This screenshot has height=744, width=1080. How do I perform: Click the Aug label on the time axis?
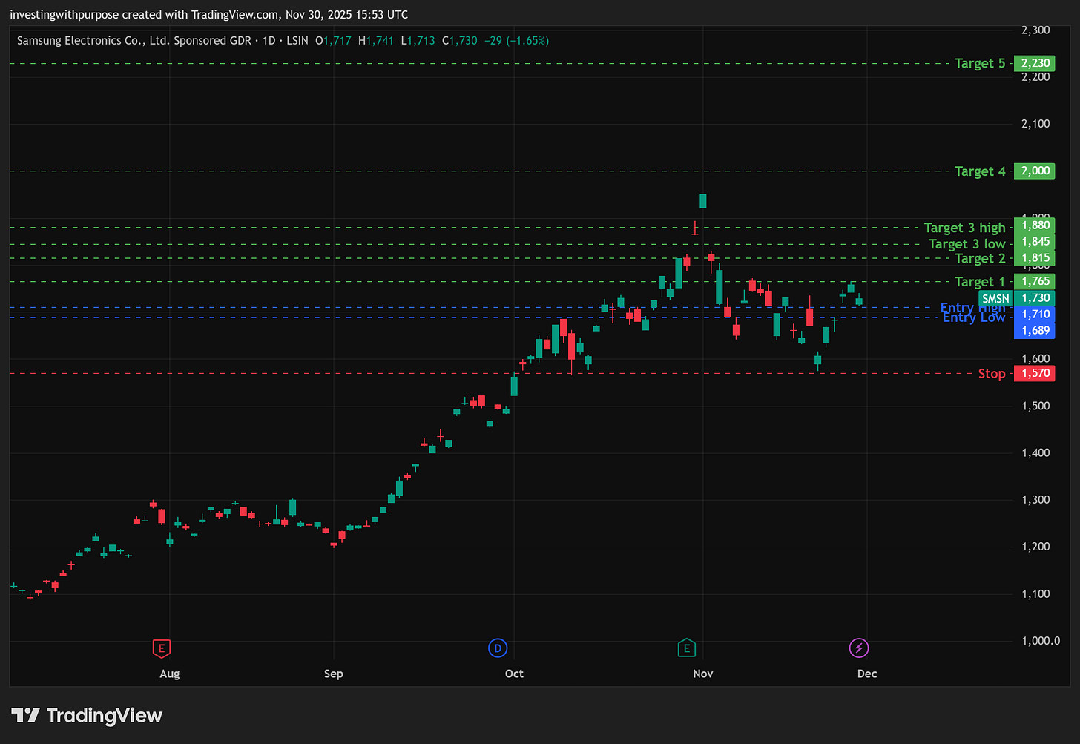pos(170,674)
